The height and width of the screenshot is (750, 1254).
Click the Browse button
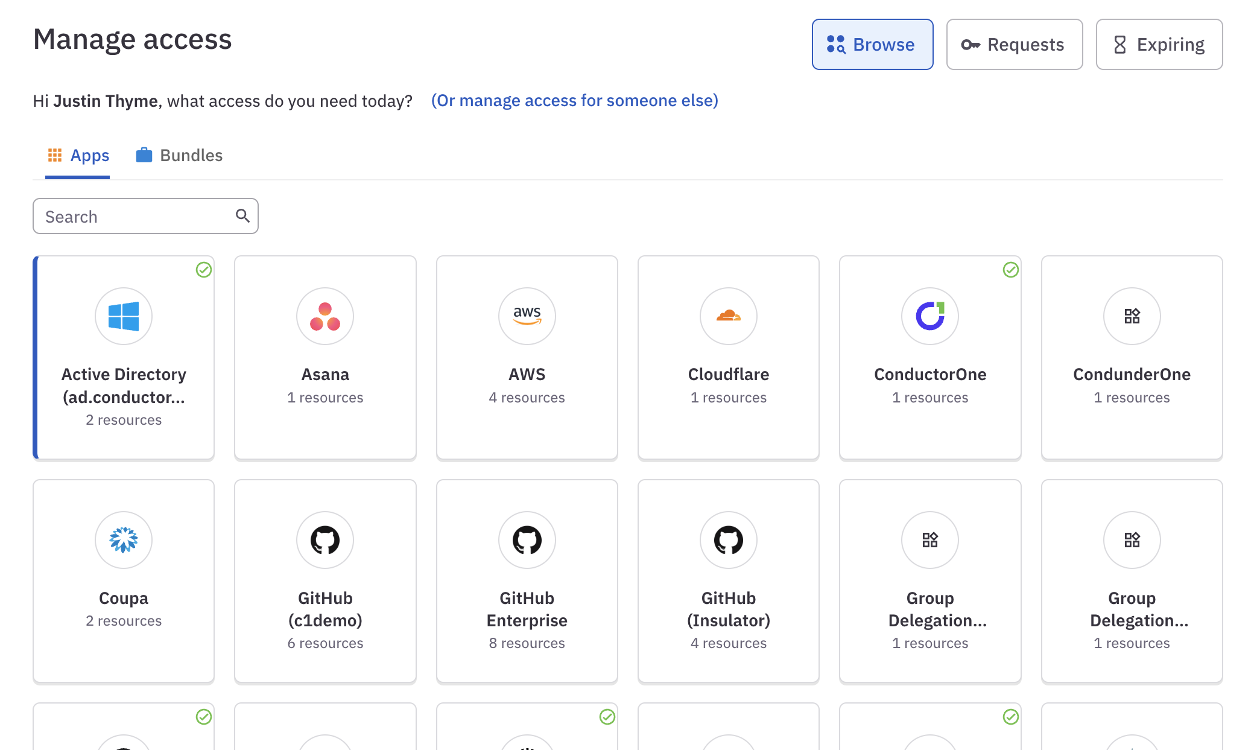[873, 44]
